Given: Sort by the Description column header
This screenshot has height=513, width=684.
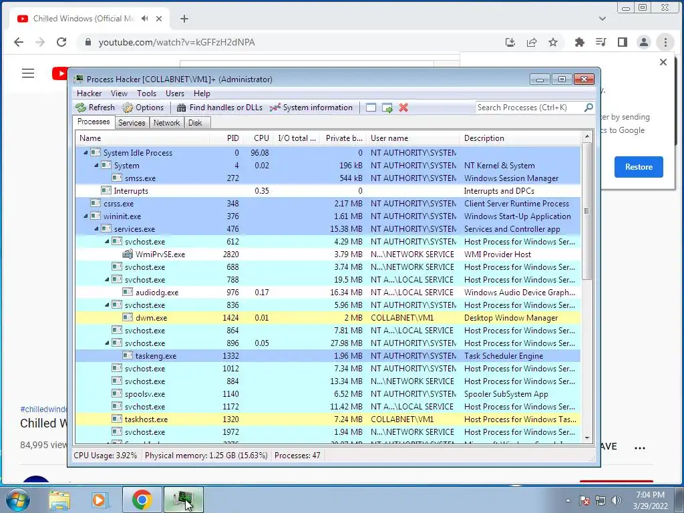Looking at the screenshot, I should pyautogui.click(x=520, y=138).
